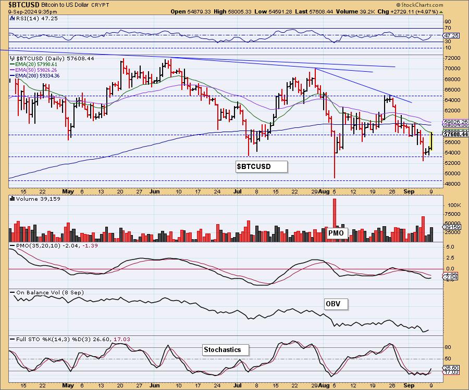The height and width of the screenshot is (390, 469).
Task: Click the $BTCUSD ticker symbol in the chart title
Action: (x=23, y=5)
